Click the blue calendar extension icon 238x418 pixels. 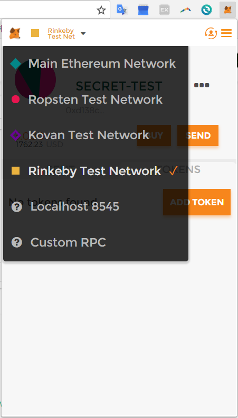[x=144, y=10]
